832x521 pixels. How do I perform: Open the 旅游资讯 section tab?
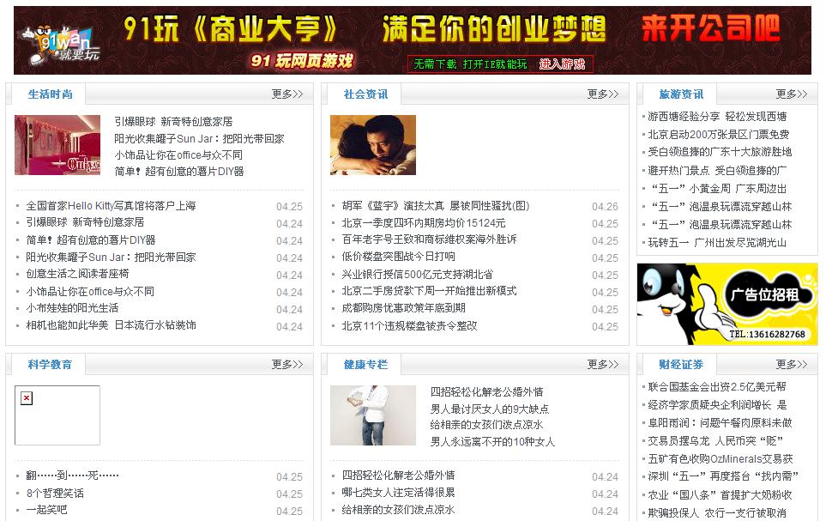point(681,94)
